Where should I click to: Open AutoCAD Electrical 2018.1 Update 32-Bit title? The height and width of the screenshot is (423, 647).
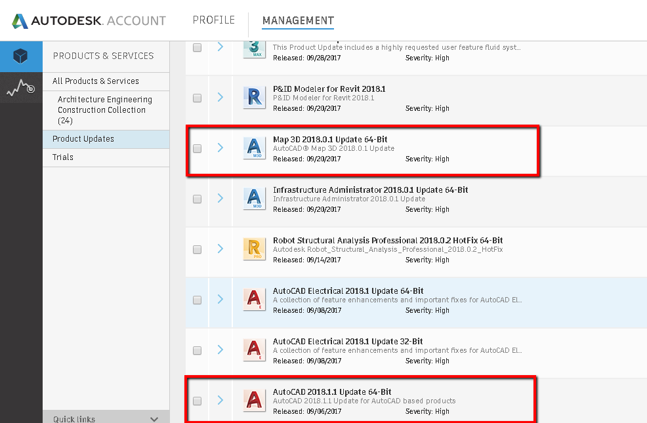tap(348, 342)
